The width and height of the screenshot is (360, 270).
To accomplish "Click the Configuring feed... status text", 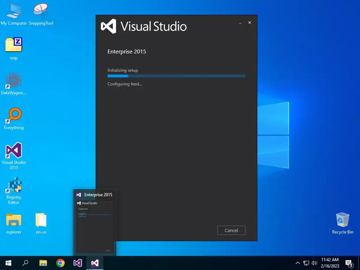I will click(x=125, y=84).
